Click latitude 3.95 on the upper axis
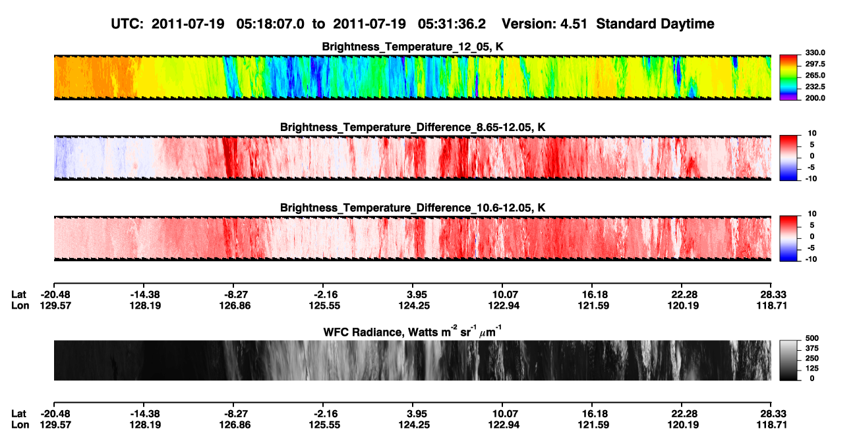Image resolution: width=857 pixels, height=439 pixels. click(x=413, y=295)
